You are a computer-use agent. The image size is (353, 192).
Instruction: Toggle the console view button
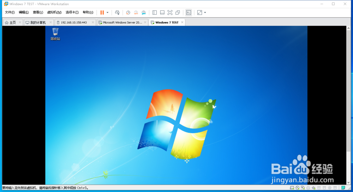[x=189, y=13]
